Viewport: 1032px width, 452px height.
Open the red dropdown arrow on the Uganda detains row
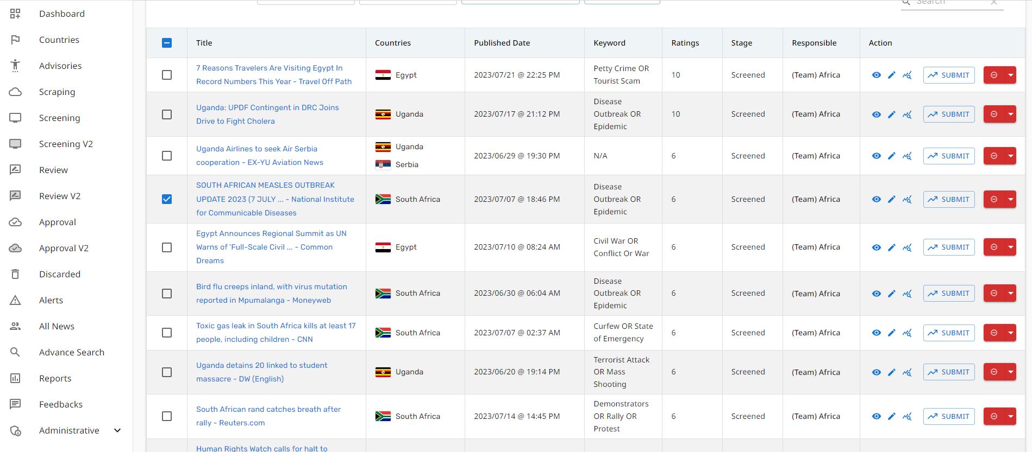pos(1011,372)
